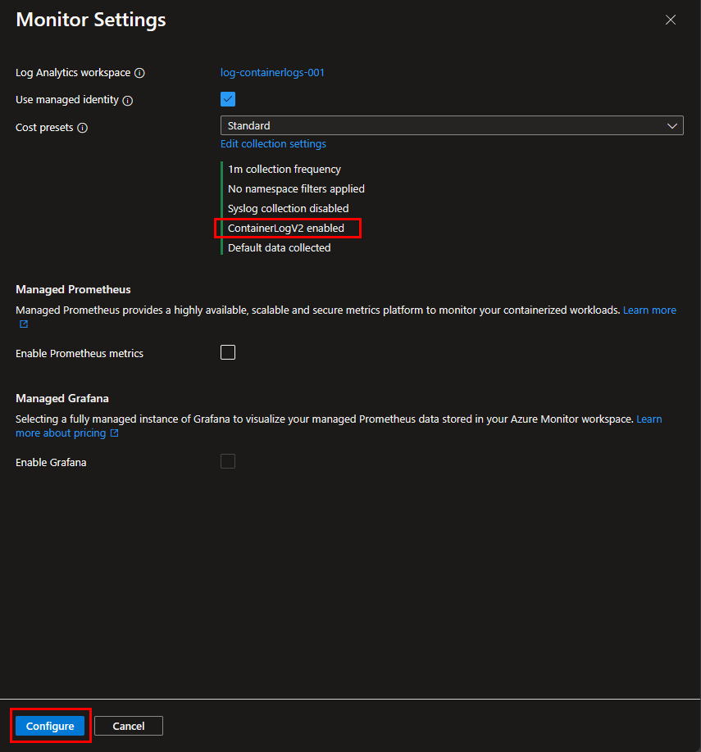The image size is (701, 752).
Task: Click info icon beside Use managed identity
Action: tap(128, 100)
